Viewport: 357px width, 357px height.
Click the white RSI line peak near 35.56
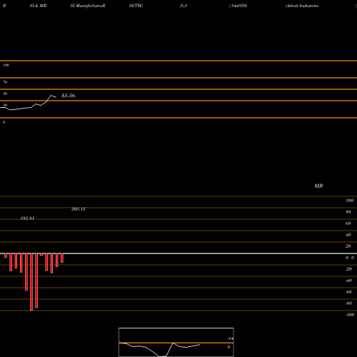51,96
